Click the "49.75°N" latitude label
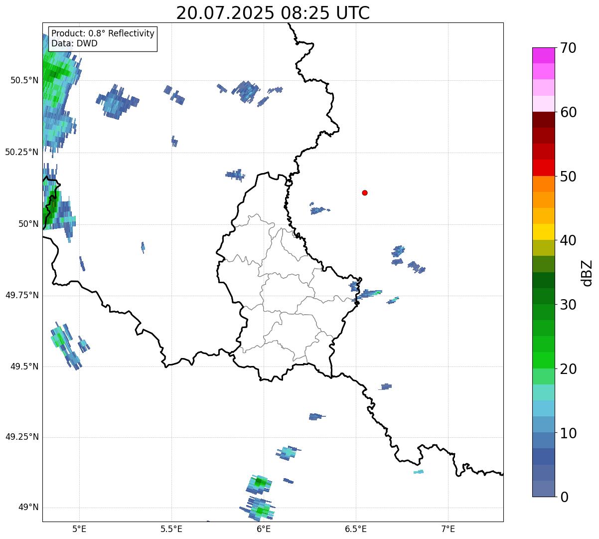Screen dimensions: 599x539 (21, 295)
